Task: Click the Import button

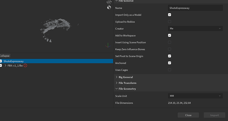Action: [x=214, y=115]
